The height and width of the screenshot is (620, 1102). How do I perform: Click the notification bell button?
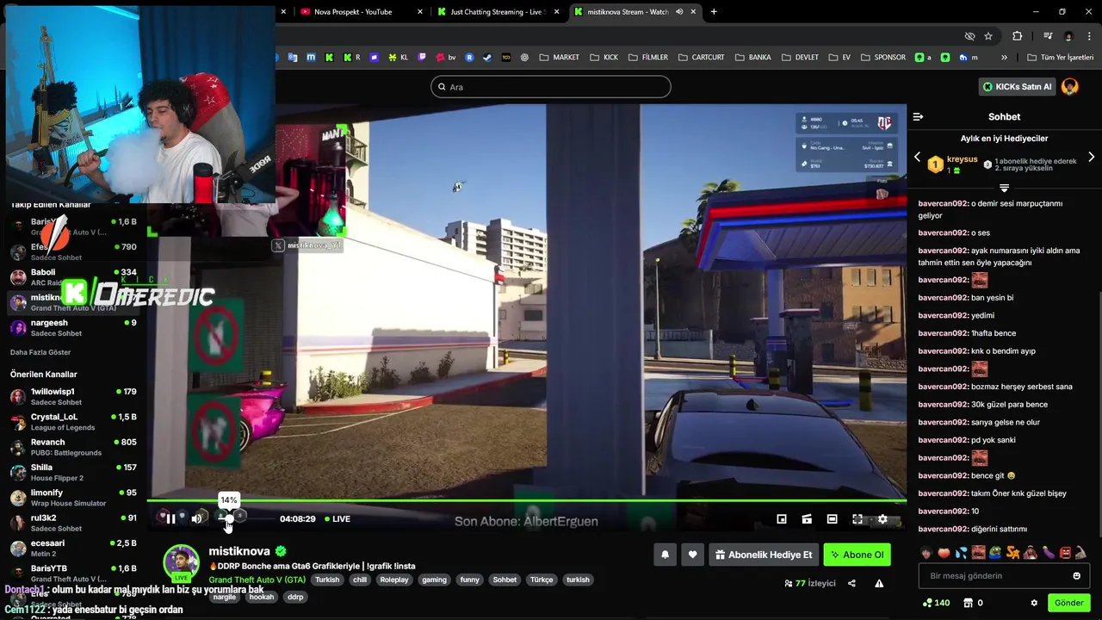click(x=665, y=555)
